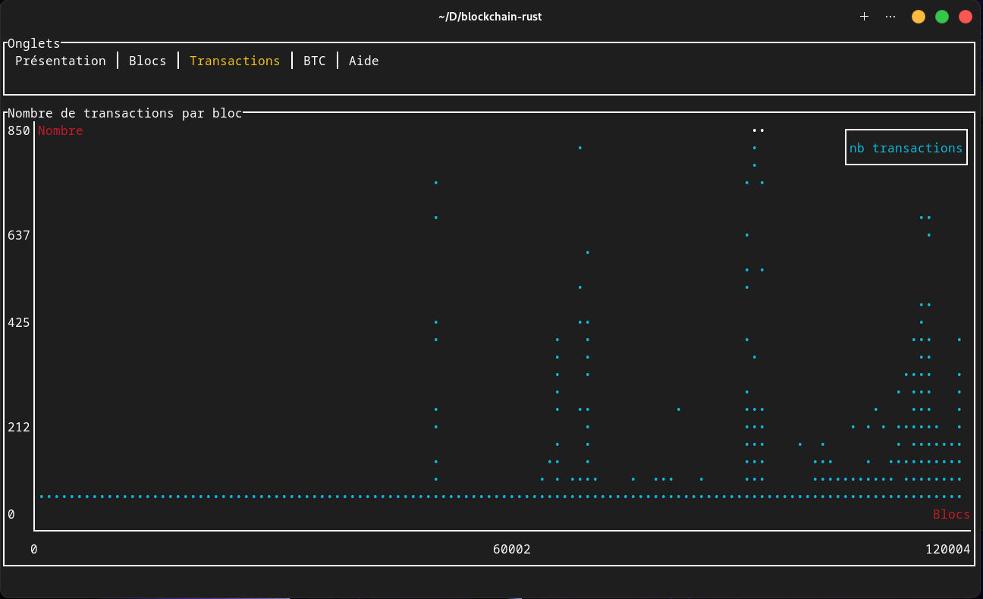This screenshot has width=983, height=599.
Task: Select the chart title Nombre de transactions par bloc
Action: point(124,113)
